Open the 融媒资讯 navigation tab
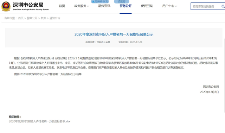 coord(104,6)
